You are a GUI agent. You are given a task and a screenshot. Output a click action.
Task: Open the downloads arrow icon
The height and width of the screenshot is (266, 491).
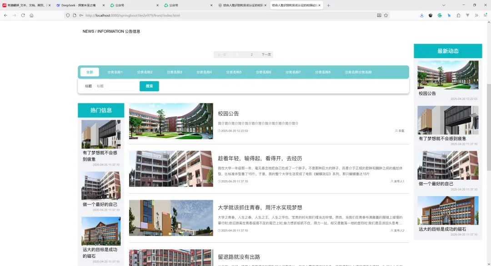point(422,15)
